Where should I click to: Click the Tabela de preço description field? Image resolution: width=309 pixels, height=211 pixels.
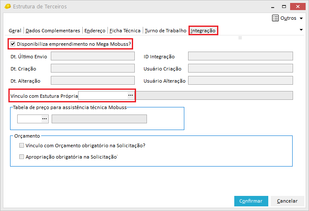pos(99,119)
